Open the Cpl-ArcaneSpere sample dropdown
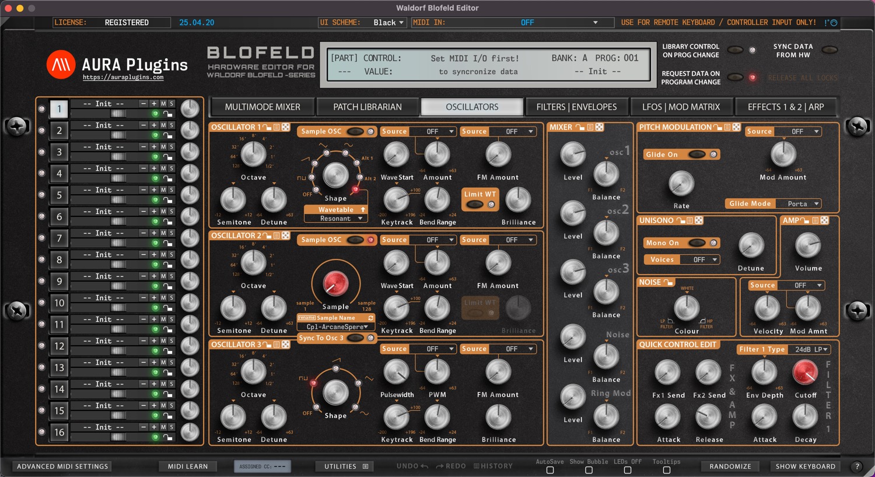 coord(336,327)
